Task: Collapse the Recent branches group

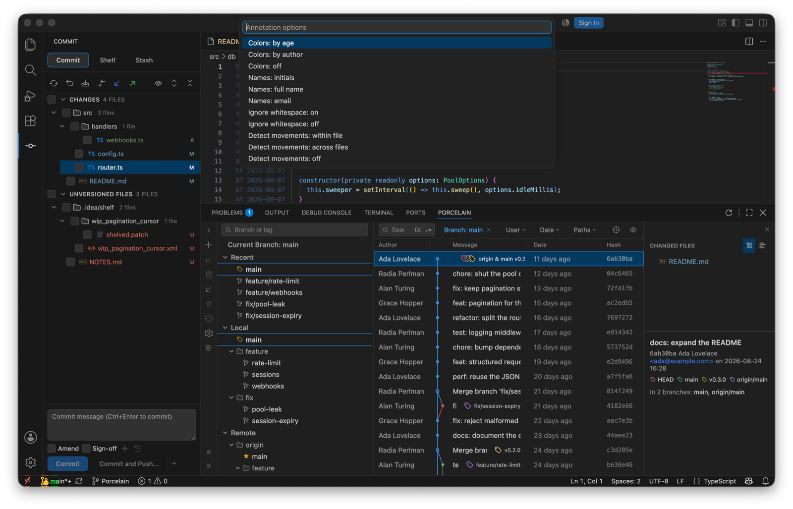Action: (226, 257)
